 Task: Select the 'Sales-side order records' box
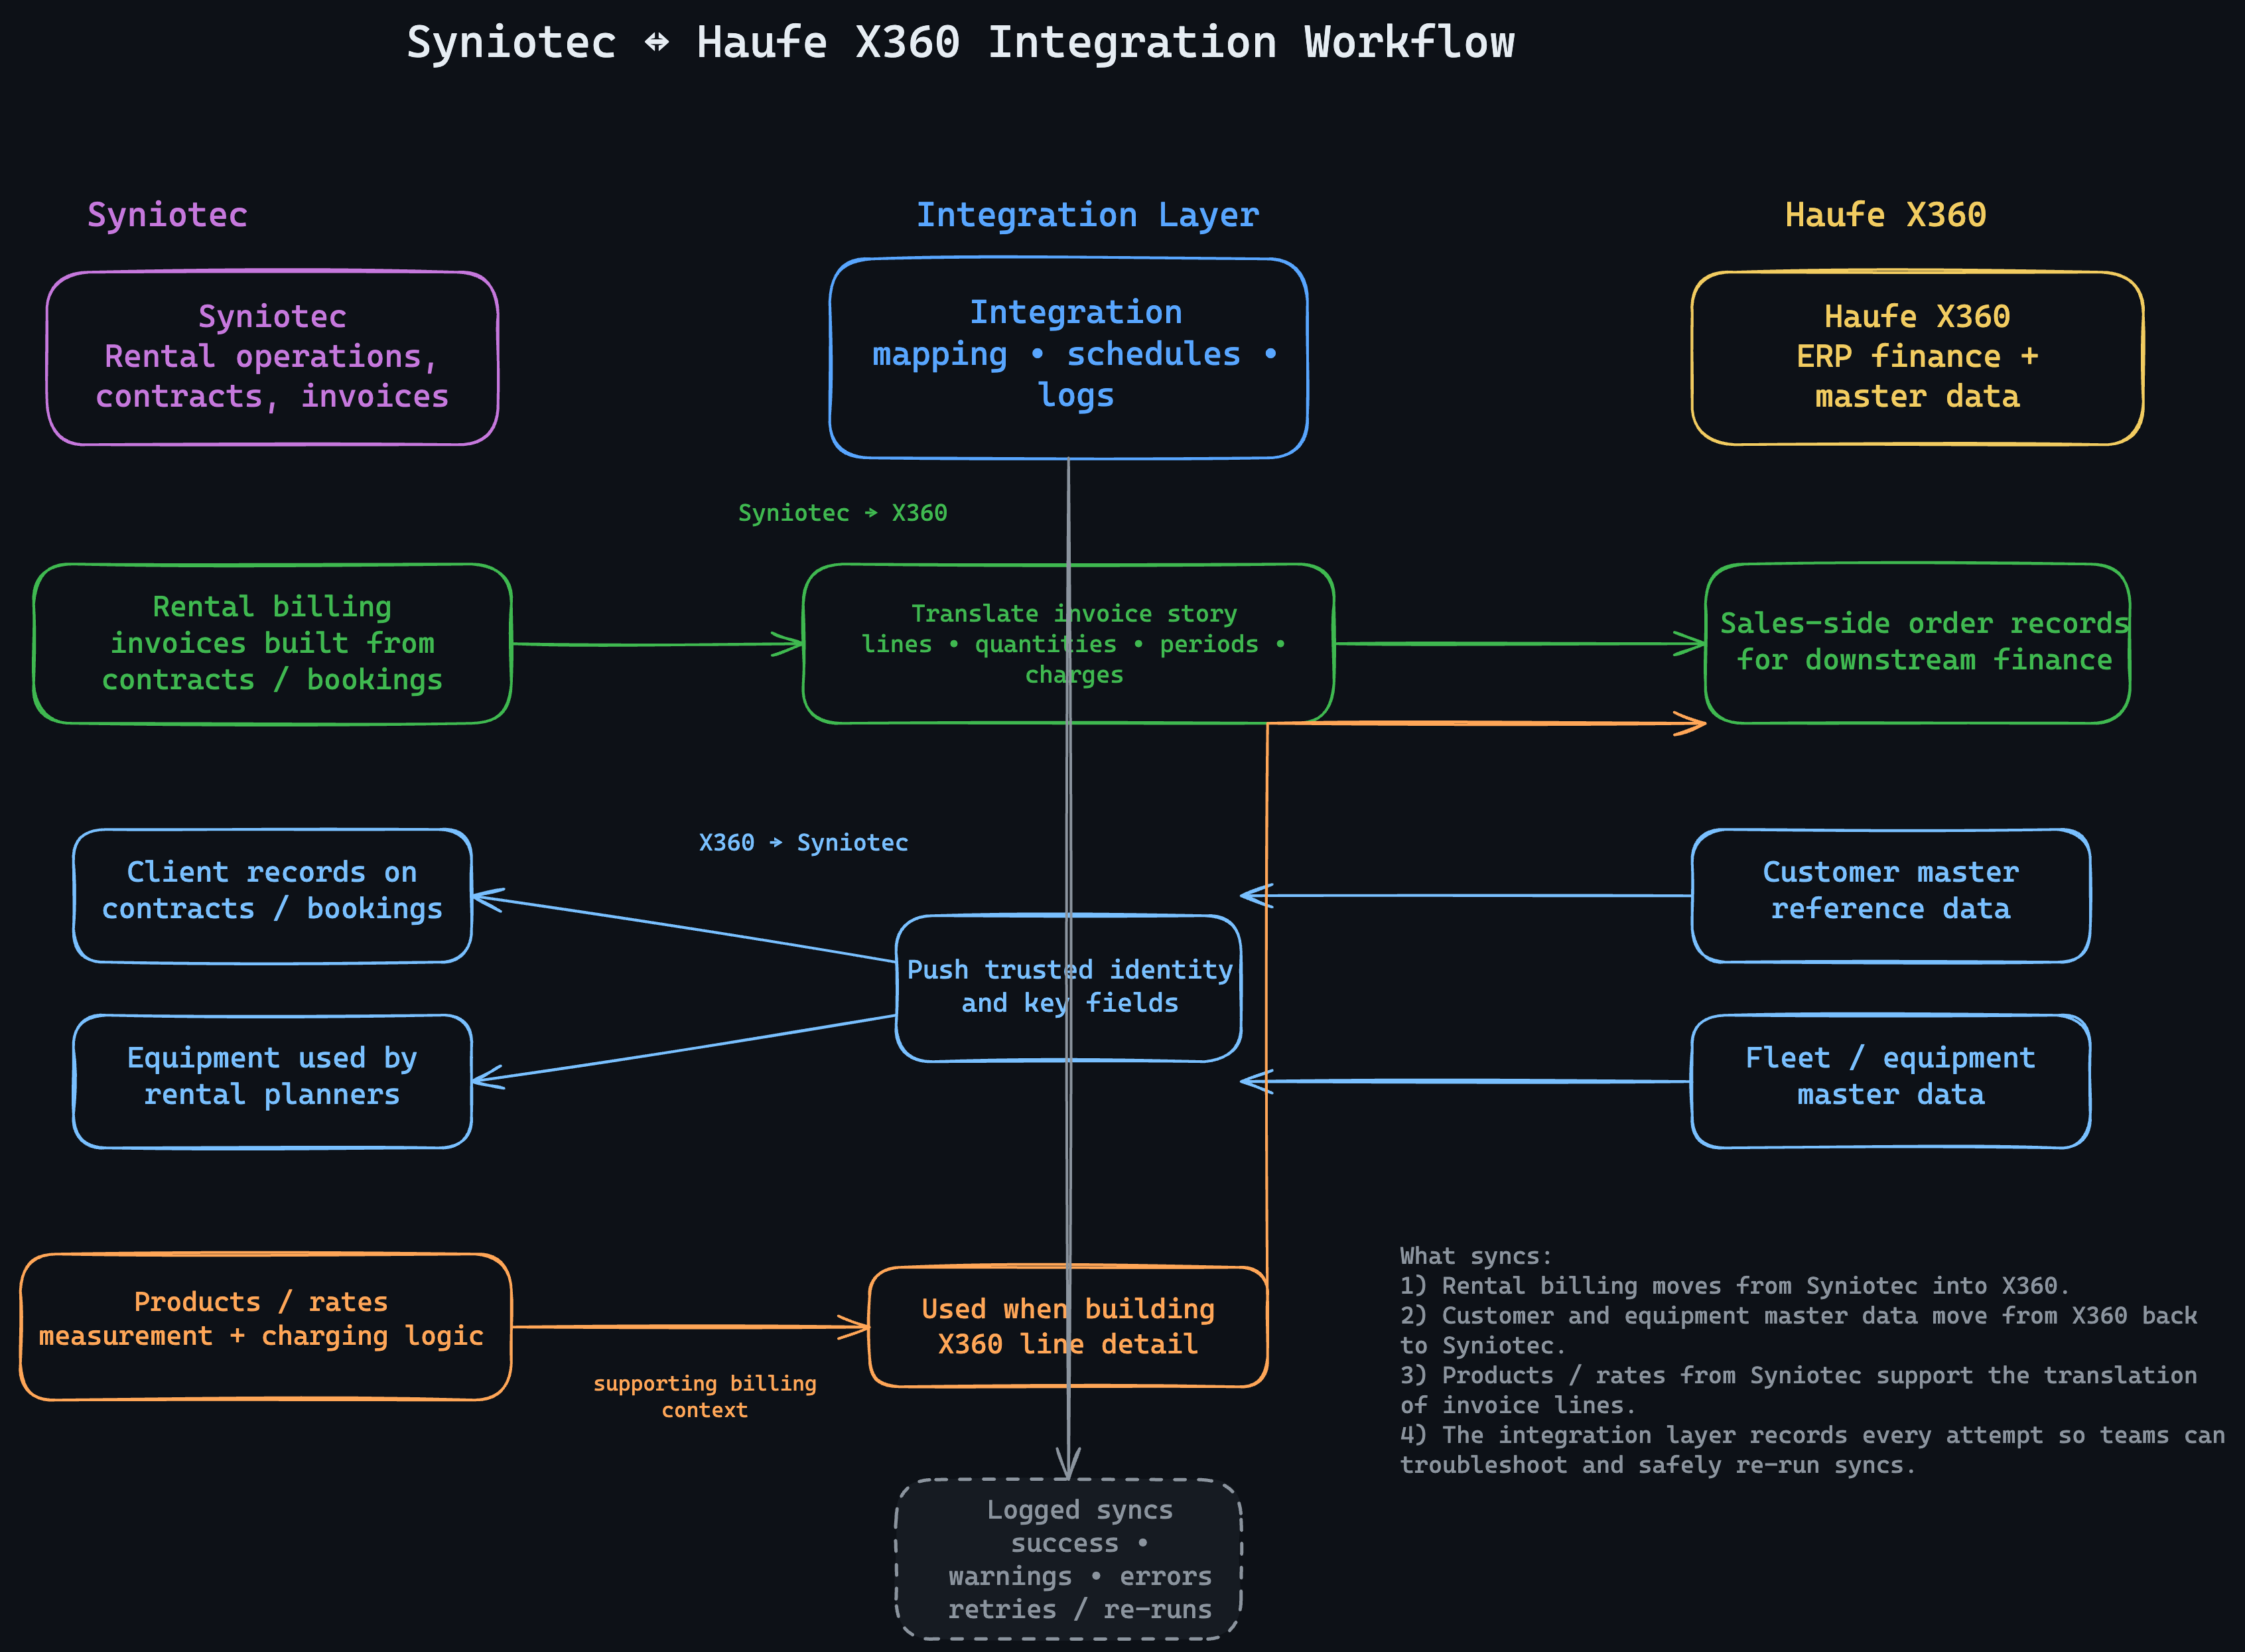[x=1917, y=644]
